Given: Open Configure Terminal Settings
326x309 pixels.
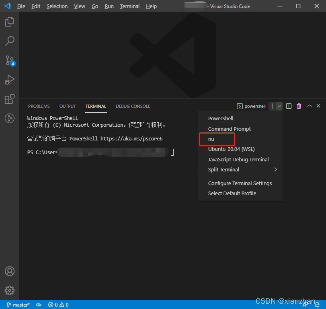Looking at the screenshot, I should 240,183.
